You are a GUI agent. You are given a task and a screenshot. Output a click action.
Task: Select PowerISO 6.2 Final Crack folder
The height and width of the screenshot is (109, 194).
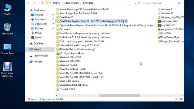tap(71, 69)
